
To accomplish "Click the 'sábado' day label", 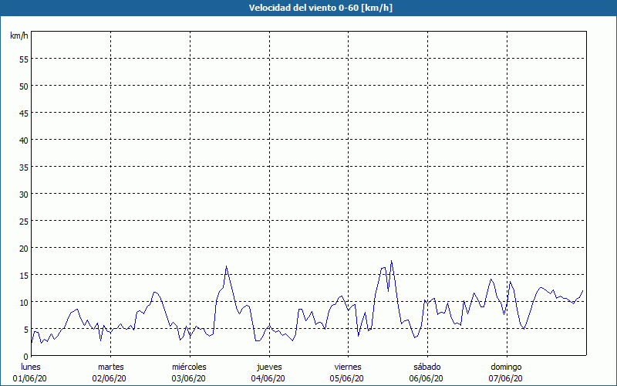I will click(x=427, y=367).
